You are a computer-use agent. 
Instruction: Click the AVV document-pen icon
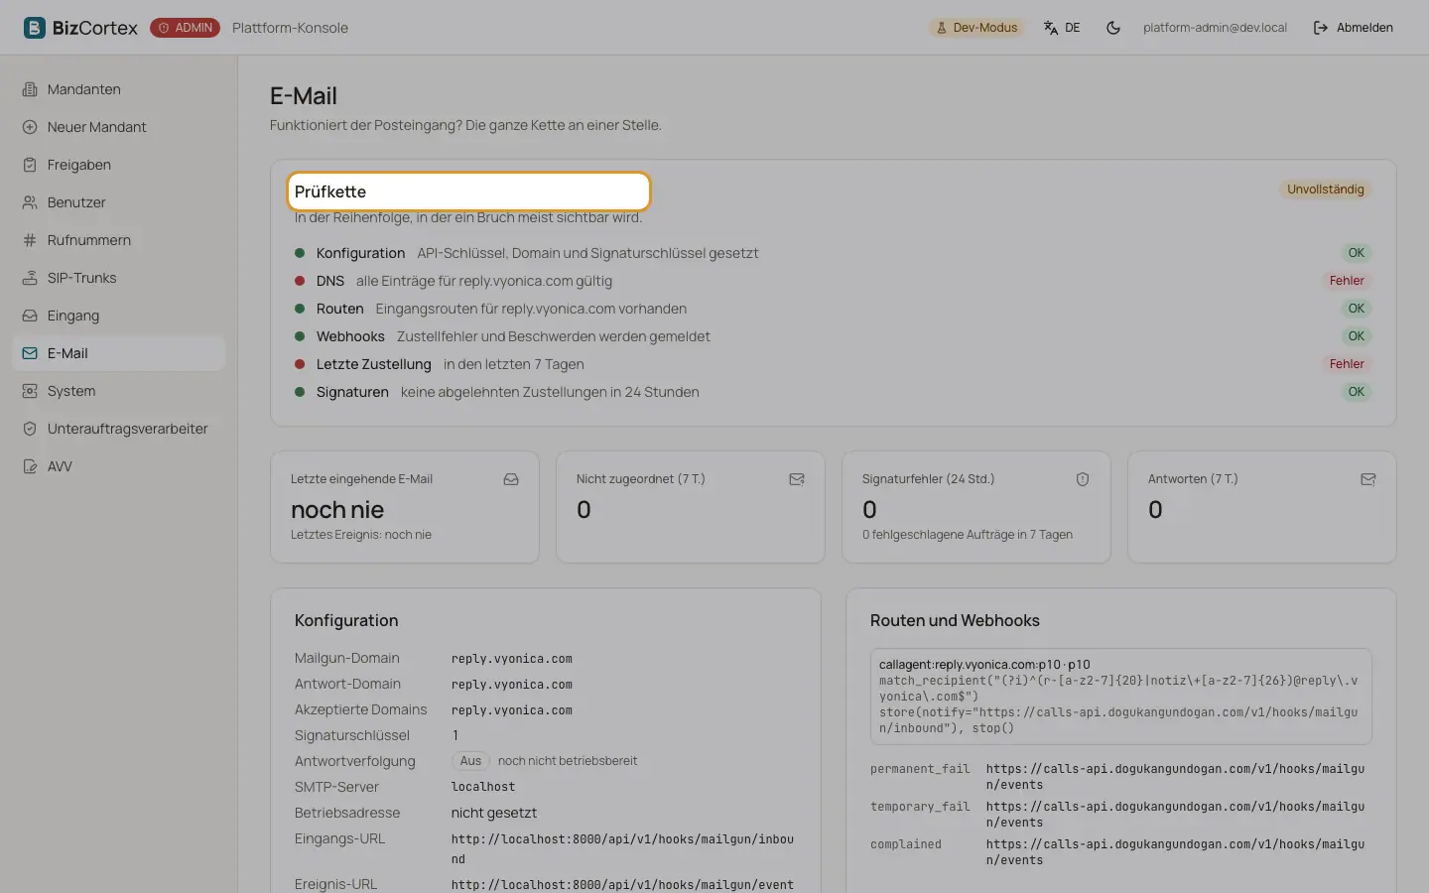(x=30, y=466)
